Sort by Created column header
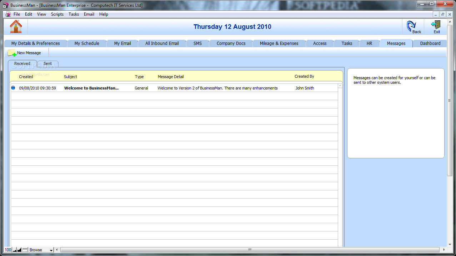 (26, 77)
